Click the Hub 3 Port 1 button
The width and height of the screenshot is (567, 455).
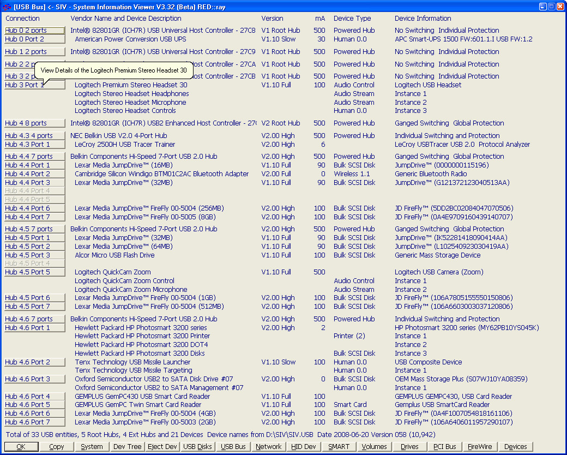[35, 85]
